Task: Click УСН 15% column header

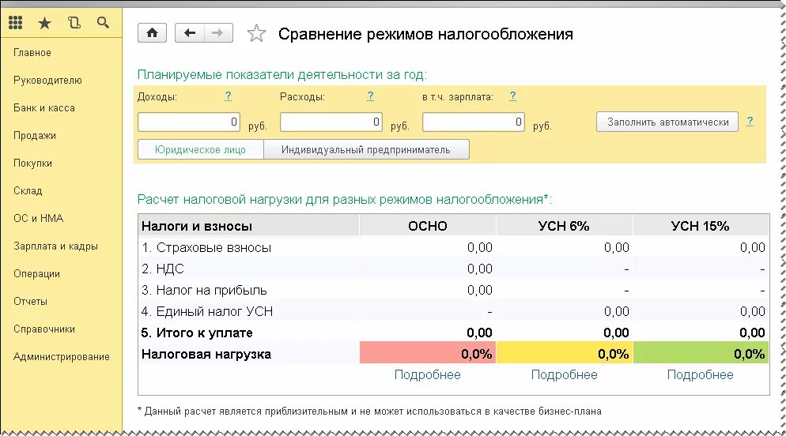Action: click(x=701, y=226)
